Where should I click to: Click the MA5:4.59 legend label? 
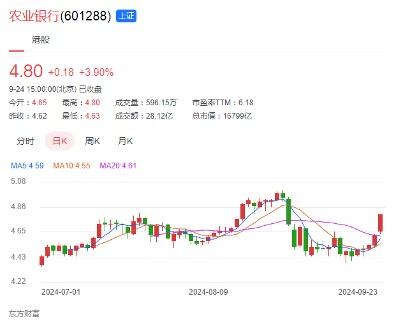pyautogui.click(x=27, y=166)
